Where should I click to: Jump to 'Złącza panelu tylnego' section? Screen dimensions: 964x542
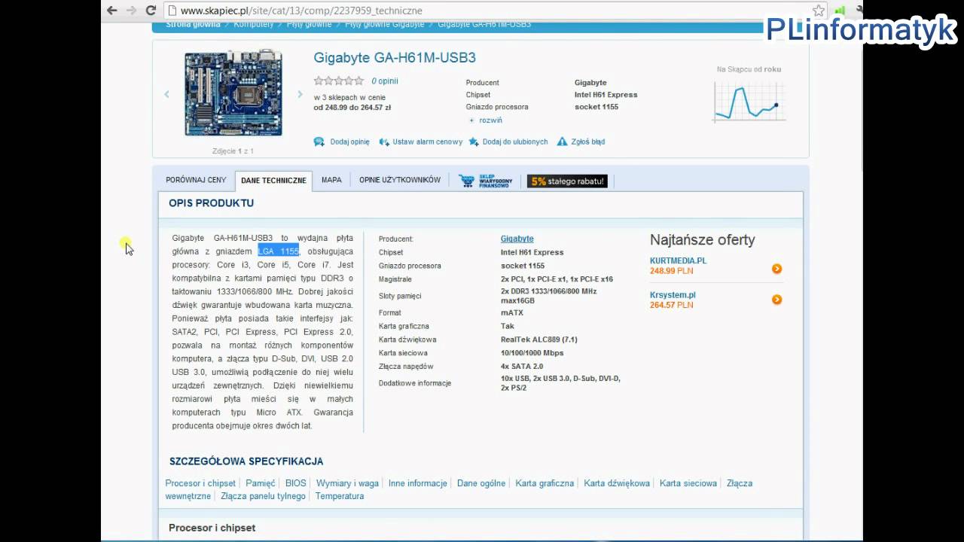point(264,496)
